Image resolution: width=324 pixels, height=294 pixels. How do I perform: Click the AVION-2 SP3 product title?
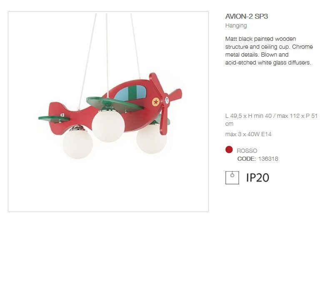point(247,16)
